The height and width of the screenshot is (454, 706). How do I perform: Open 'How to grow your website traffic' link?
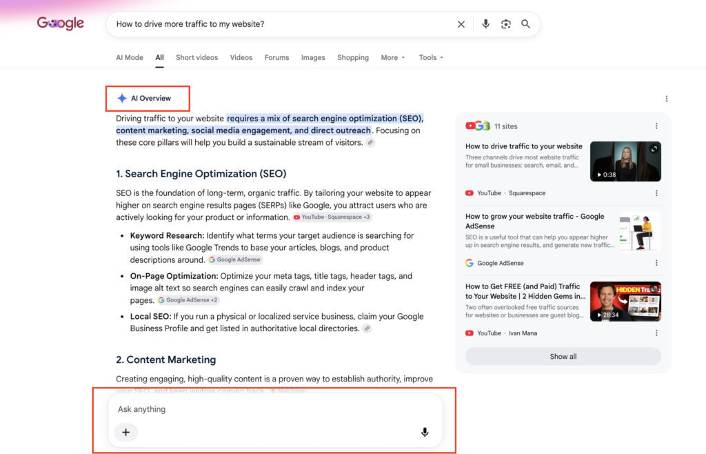535,221
